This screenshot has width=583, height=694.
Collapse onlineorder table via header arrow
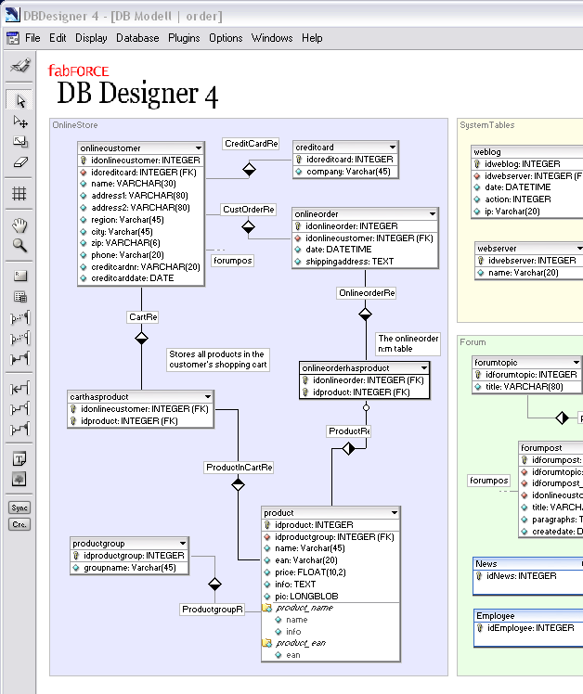pyautogui.click(x=433, y=213)
